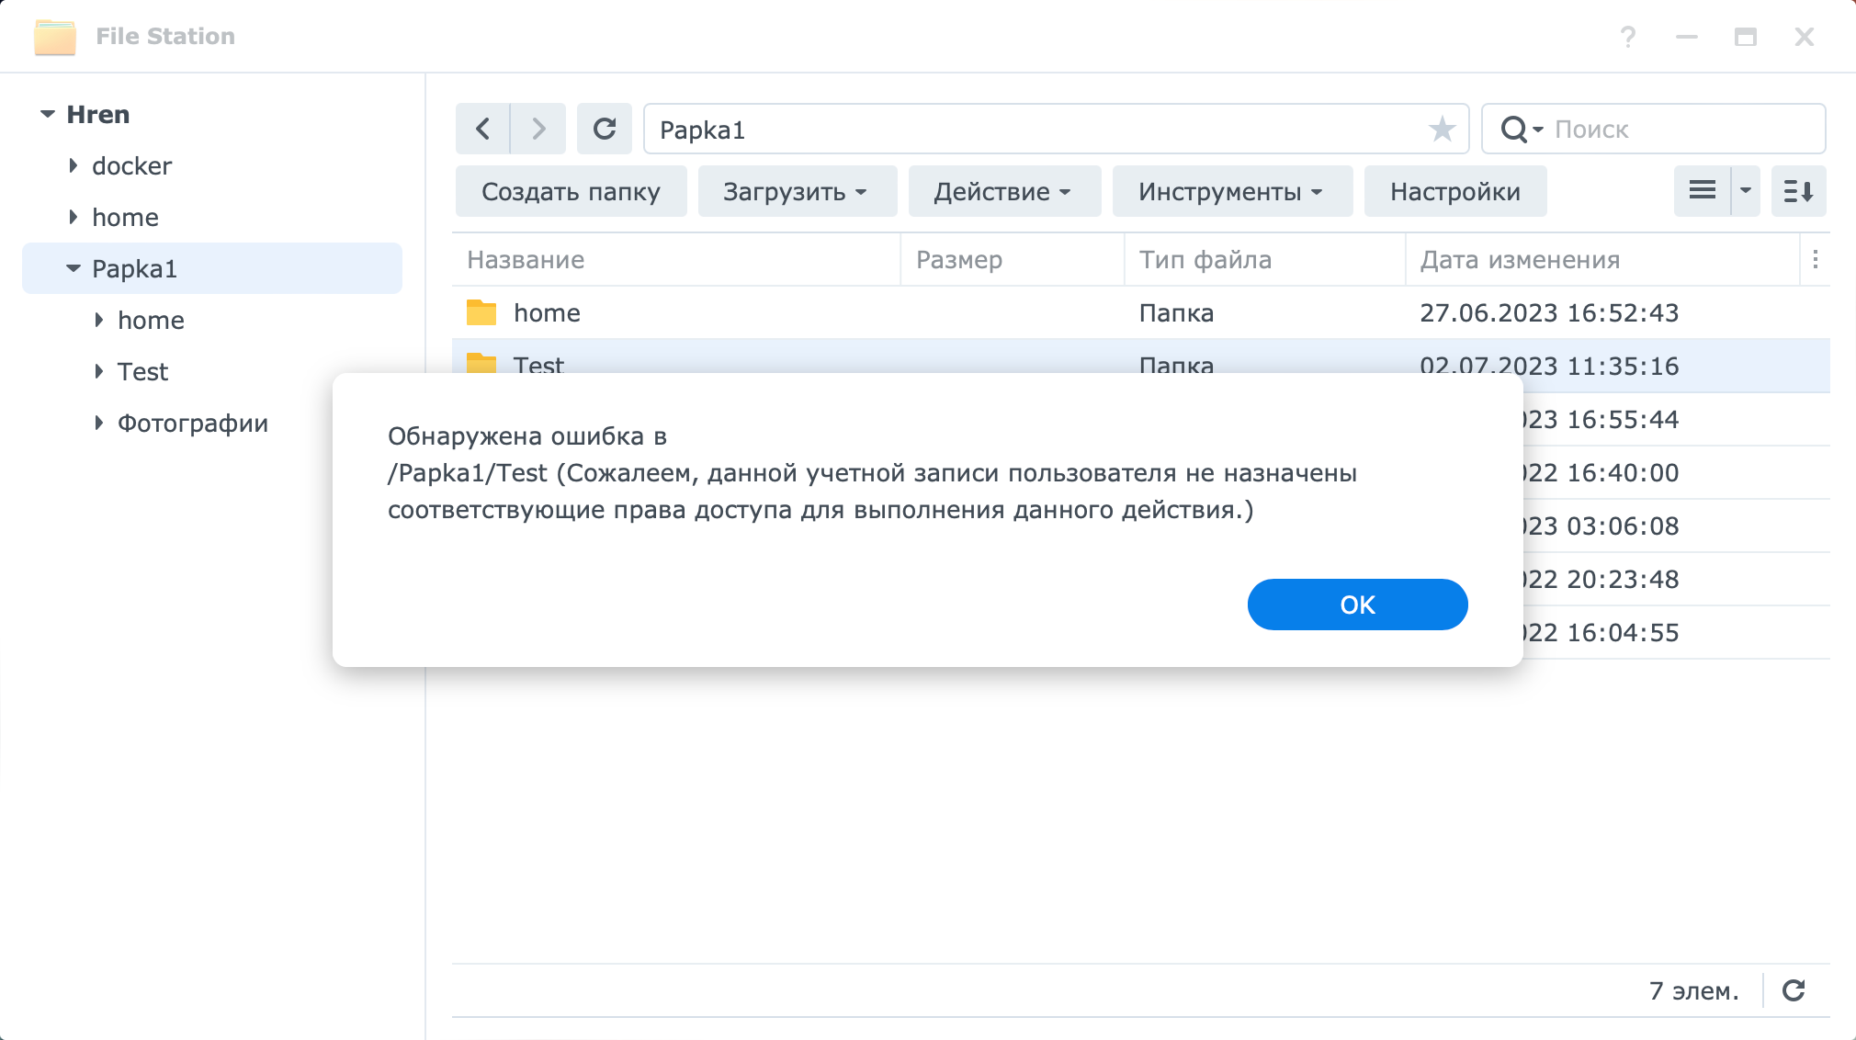Click the 7 элем. status text
The width and height of the screenshot is (1856, 1040).
pos(1694,990)
